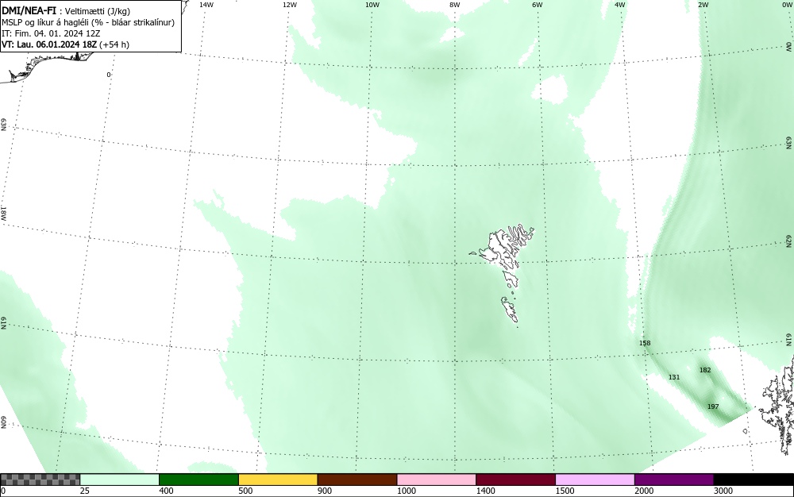Click the legend number 1000

point(406,491)
